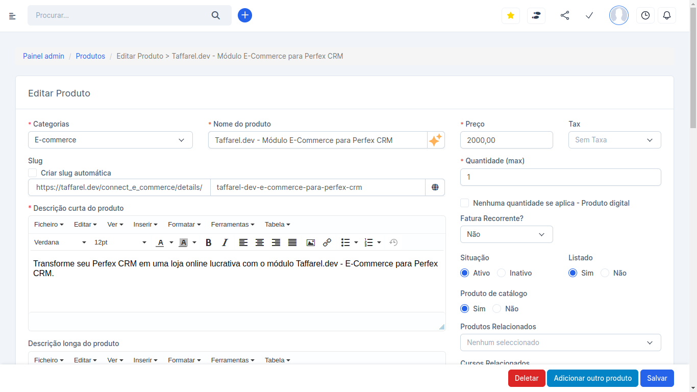Open the notifications bell
697x392 pixels.
667,15
